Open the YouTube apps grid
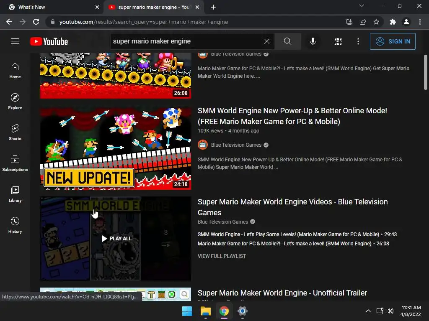Screen dimensions: 429x321 pyautogui.click(x=338, y=41)
